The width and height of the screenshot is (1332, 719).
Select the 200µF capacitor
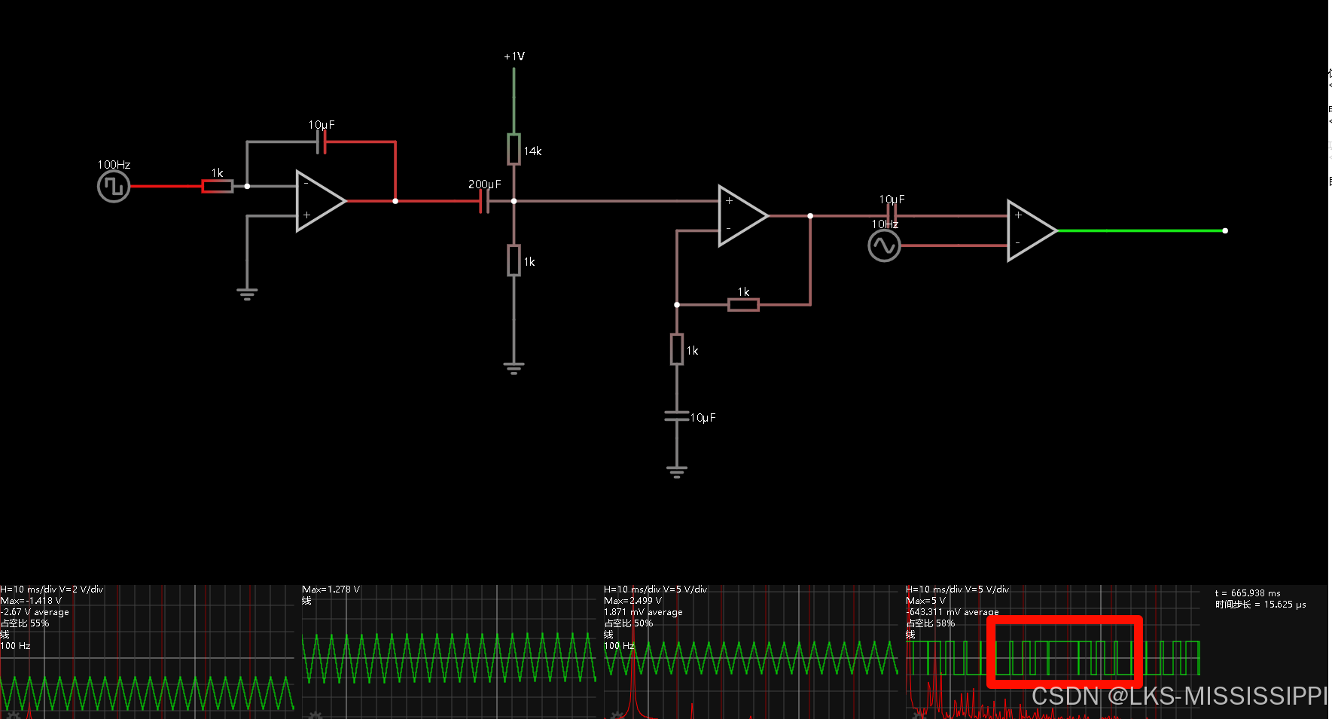pos(484,201)
